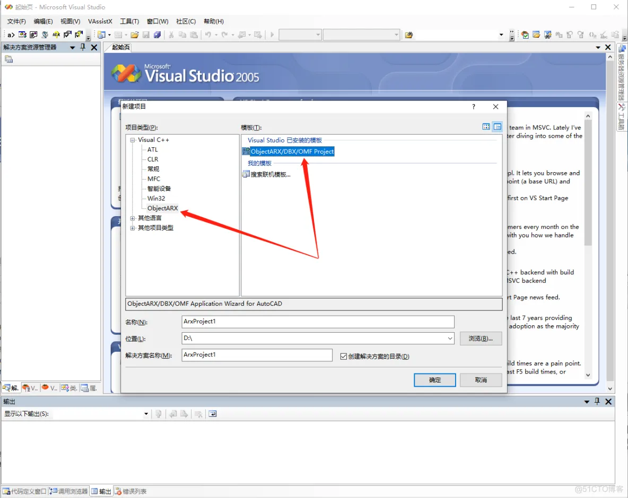Toggle 'Create directory for solution' checkbox
628x498 pixels.
pyautogui.click(x=344, y=357)
